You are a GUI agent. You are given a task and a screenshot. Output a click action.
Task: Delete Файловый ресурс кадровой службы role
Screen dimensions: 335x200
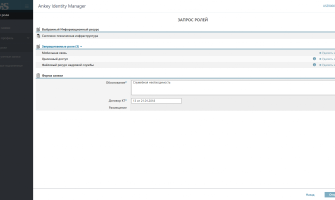(x=327, y=65)
